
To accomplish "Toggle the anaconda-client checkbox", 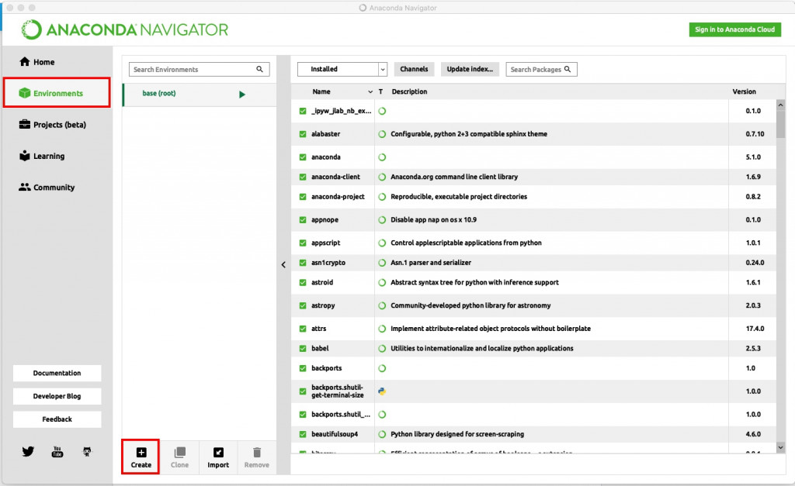I will pos(303,178).
